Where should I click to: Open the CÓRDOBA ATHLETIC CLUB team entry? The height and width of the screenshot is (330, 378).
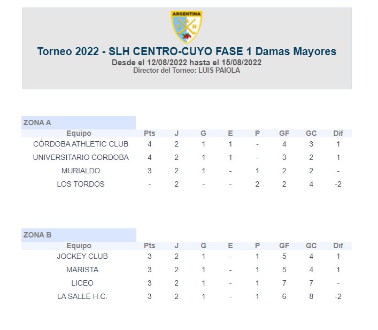81,144
